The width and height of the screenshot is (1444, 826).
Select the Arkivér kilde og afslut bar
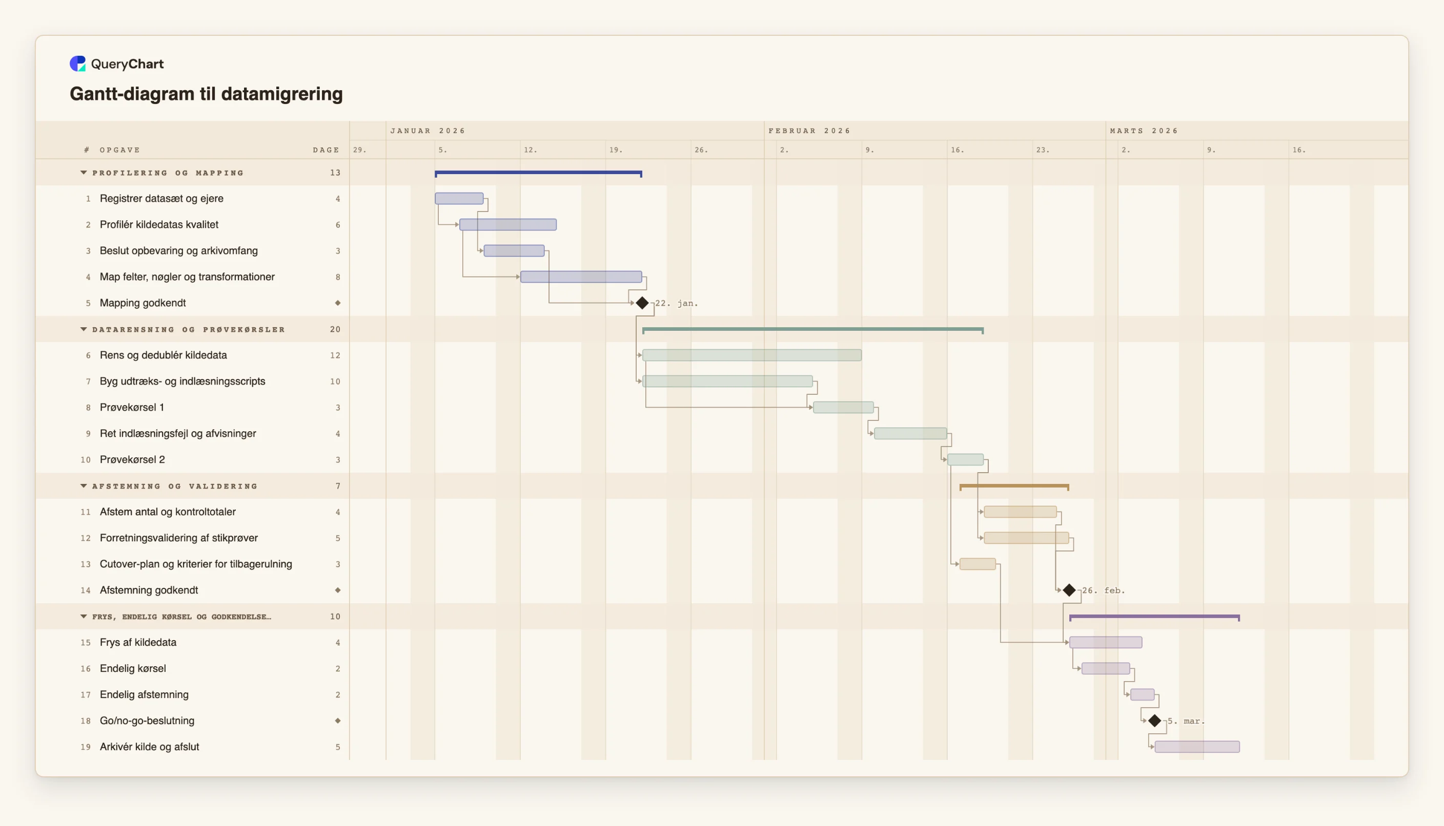coord(1197,747)
